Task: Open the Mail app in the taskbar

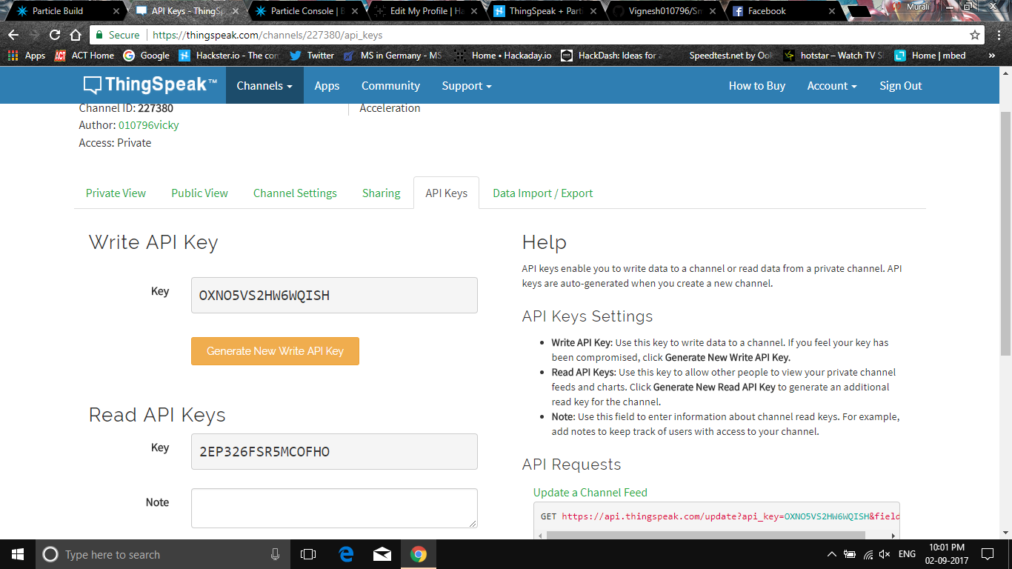Action: click(382, 554)
